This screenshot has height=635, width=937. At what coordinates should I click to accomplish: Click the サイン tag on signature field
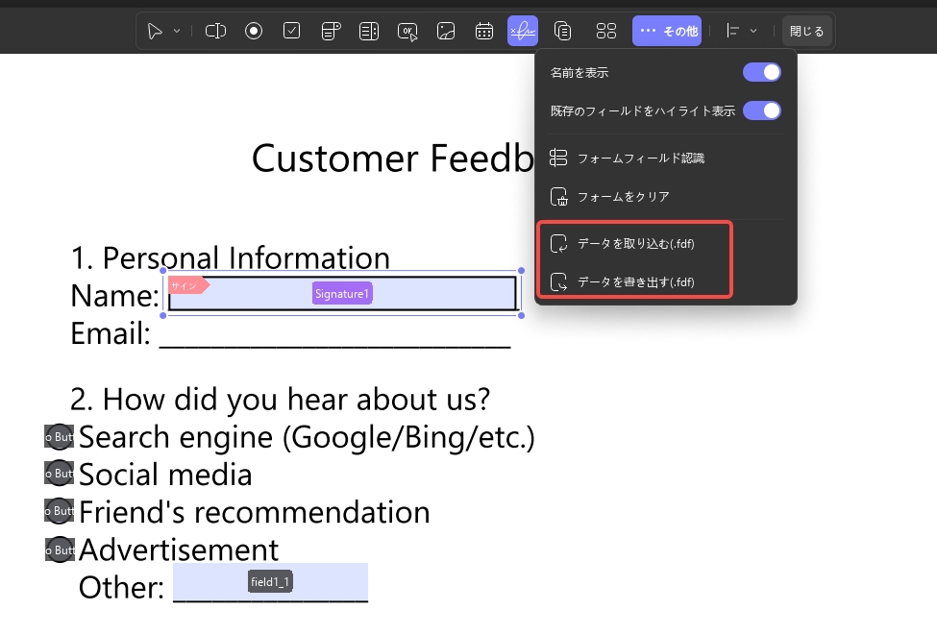tap(187, 285)
